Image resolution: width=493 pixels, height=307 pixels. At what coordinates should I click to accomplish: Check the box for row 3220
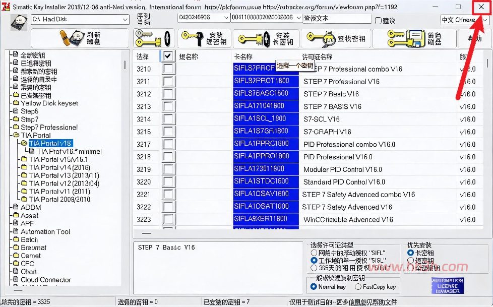point(168,182)
